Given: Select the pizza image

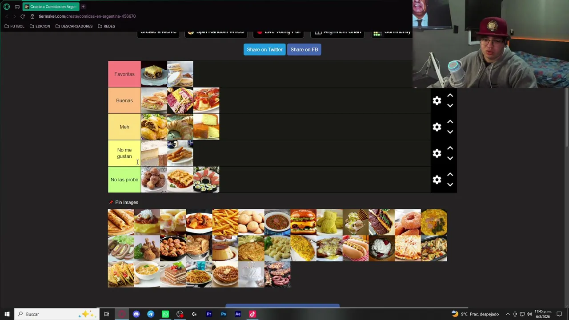Looking at the screenshot, I should [408, 248].
